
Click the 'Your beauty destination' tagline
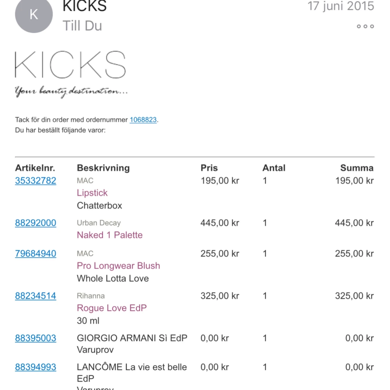tap(71, 91)
